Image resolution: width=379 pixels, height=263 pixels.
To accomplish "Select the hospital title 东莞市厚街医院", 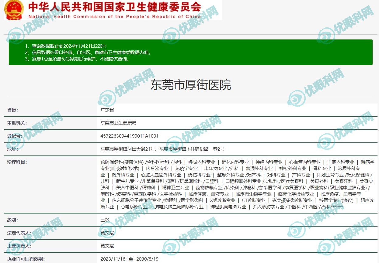I will click(x=191, y=85).
